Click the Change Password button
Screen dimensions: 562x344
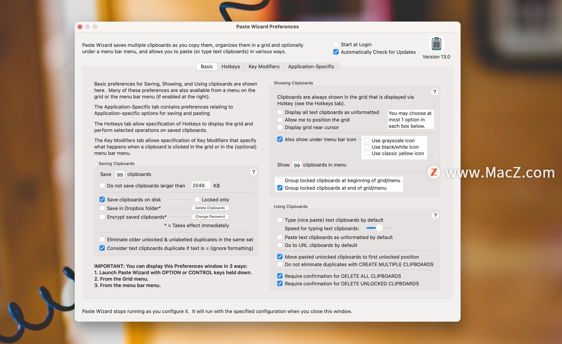pyautogui.click(x=210, y=217)
